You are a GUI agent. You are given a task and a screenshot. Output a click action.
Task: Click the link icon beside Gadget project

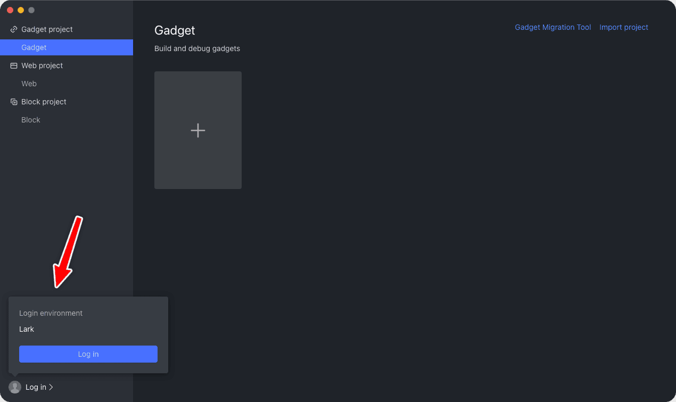coord(13,29)
